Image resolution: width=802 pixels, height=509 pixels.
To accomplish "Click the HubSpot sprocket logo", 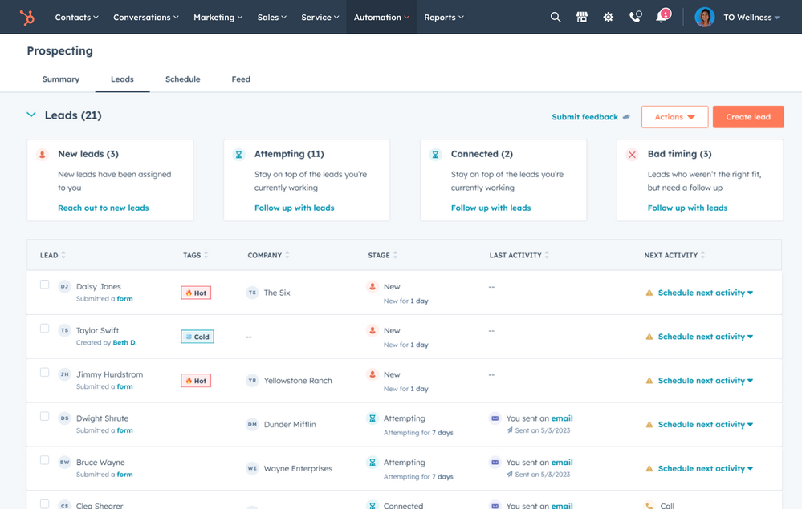I will [27, 17].
